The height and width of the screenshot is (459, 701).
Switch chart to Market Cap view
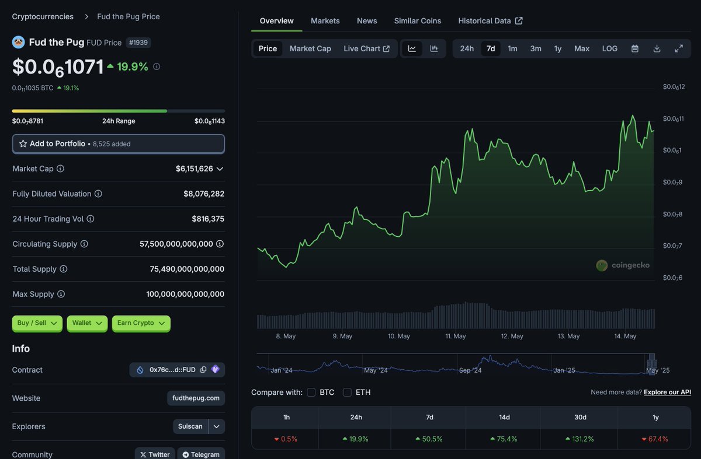pyautogui.click(x=310, y=48)
